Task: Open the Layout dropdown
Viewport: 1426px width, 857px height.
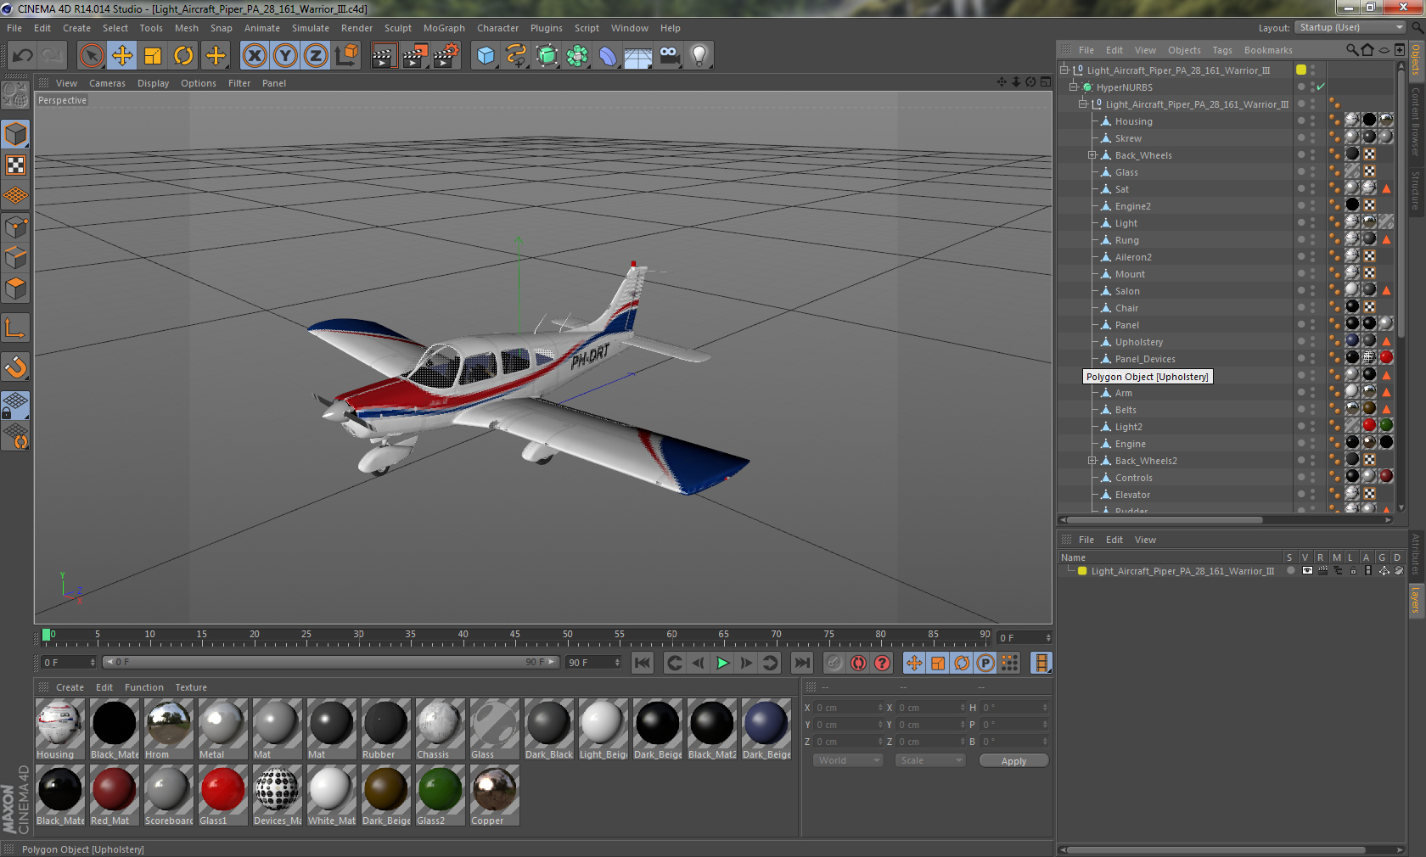Action: pos(1350,27)
